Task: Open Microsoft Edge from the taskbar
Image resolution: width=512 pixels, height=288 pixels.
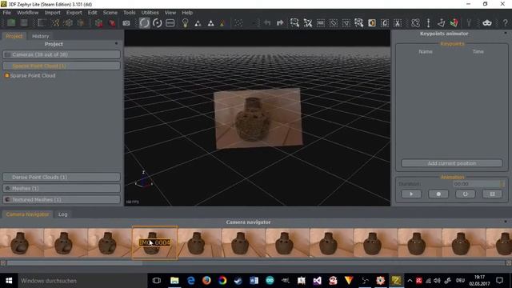Action: point(190,281)
